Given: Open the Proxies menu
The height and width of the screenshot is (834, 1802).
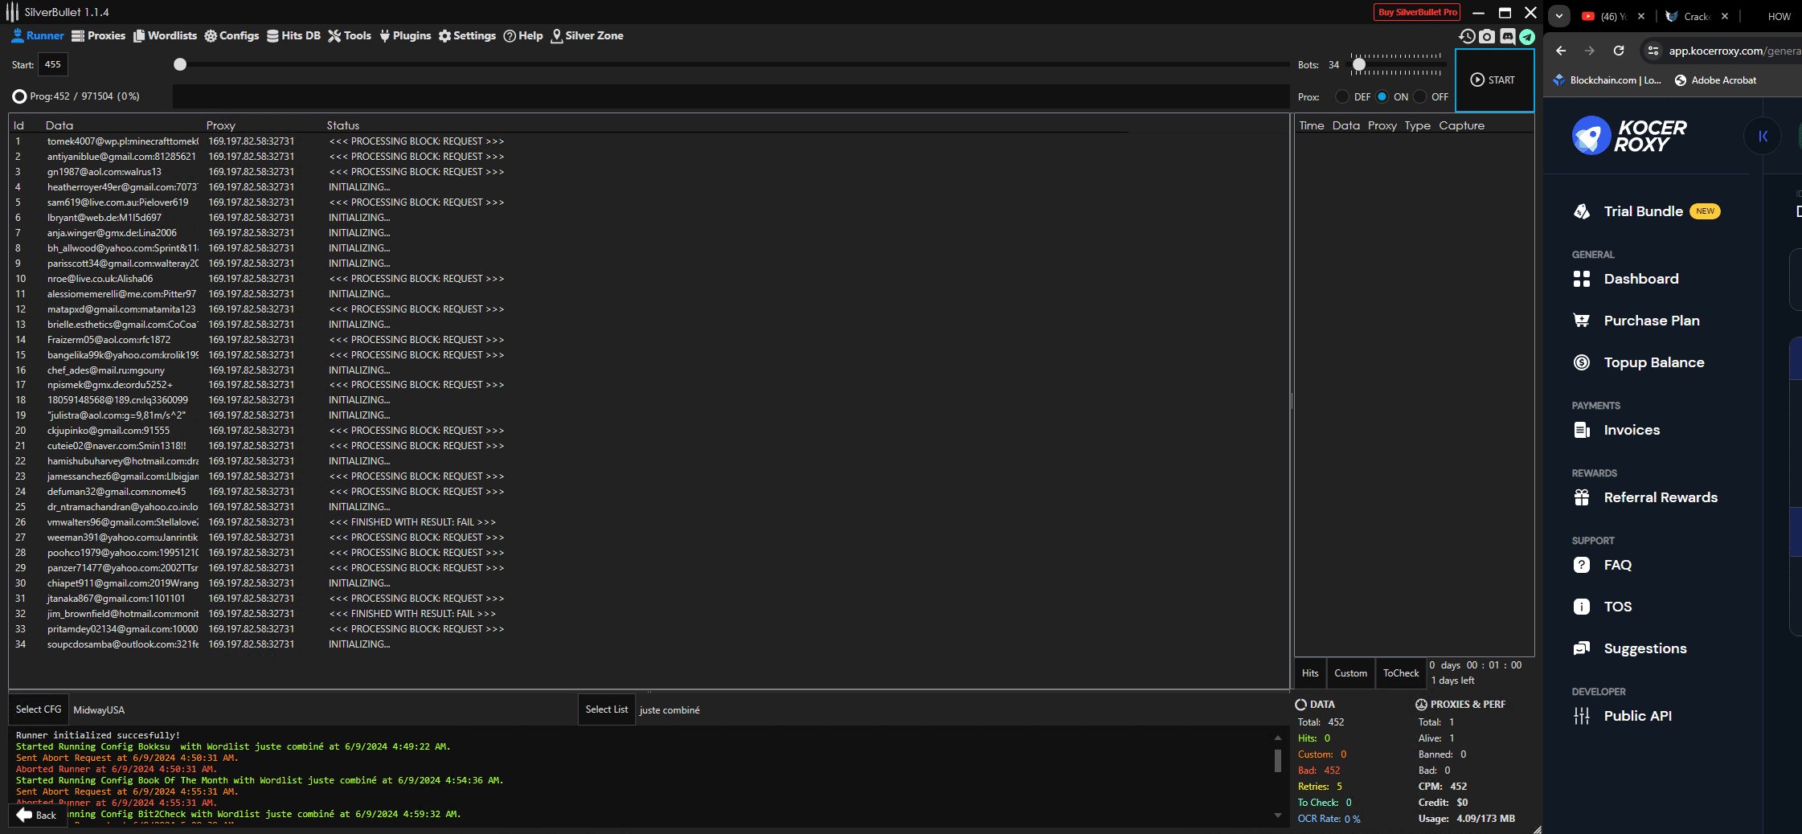Looking at the screenshot, I should click(98, 35).
